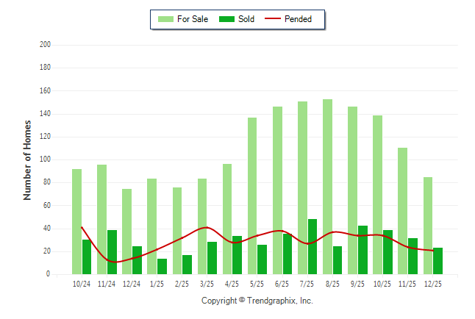The width and height of the screenshot is (475, 319).
Task: Click the Sold bar for 9/25
Action: click(x=362, y=250)
